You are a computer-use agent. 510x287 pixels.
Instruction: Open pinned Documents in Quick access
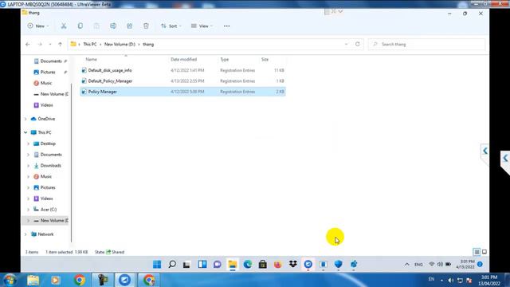pyautogui.click(x=51, y=61)
